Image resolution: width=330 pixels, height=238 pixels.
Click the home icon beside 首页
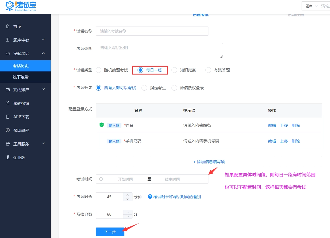click(x=8, y=26)
